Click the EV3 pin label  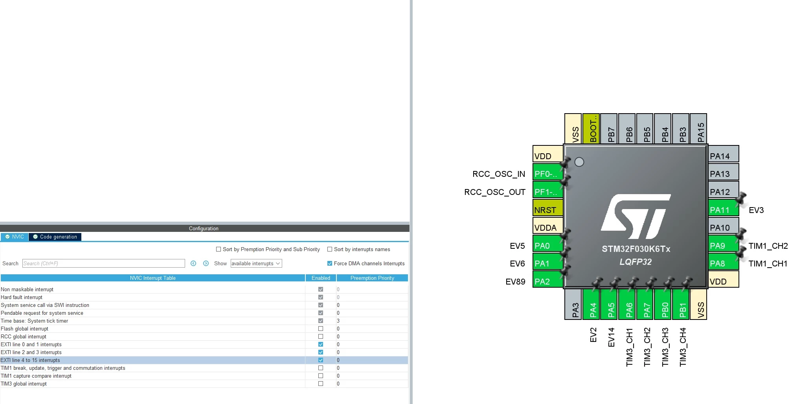coord(756,210)
